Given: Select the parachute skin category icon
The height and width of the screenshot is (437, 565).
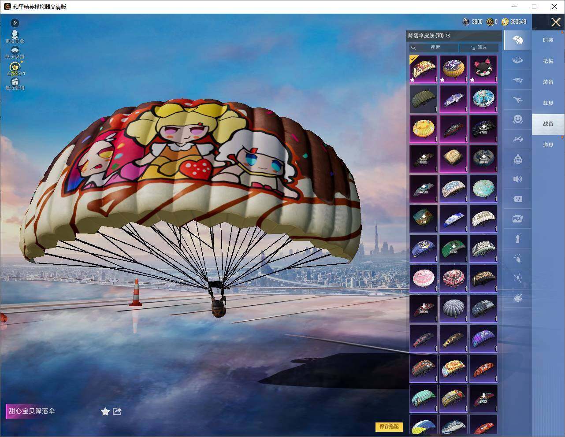Looking at the screenshot, I should point(518,41).
